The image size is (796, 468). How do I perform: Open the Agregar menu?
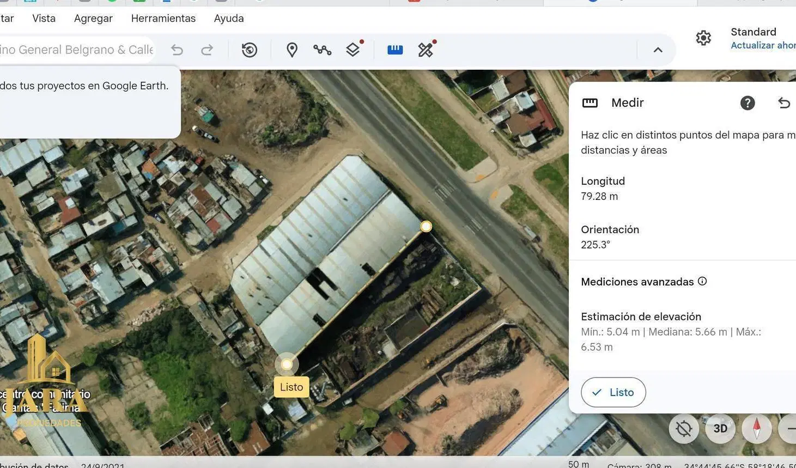(x=93, y=19)
